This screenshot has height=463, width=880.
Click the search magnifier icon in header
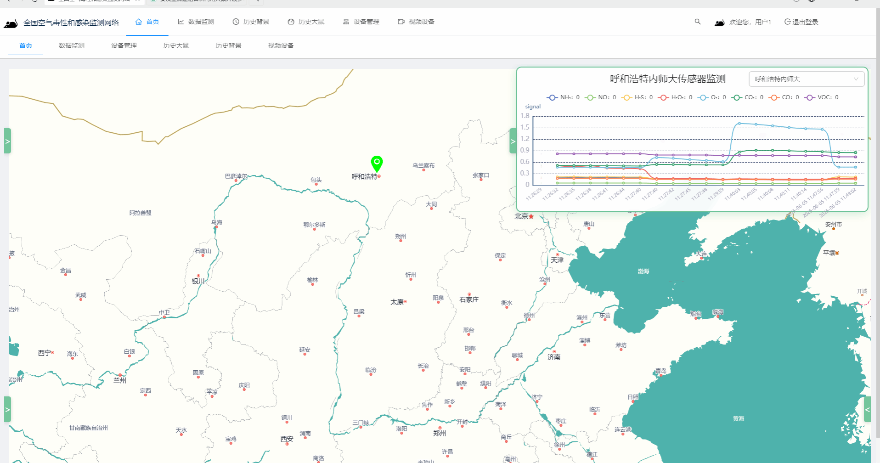click(697, 22)
